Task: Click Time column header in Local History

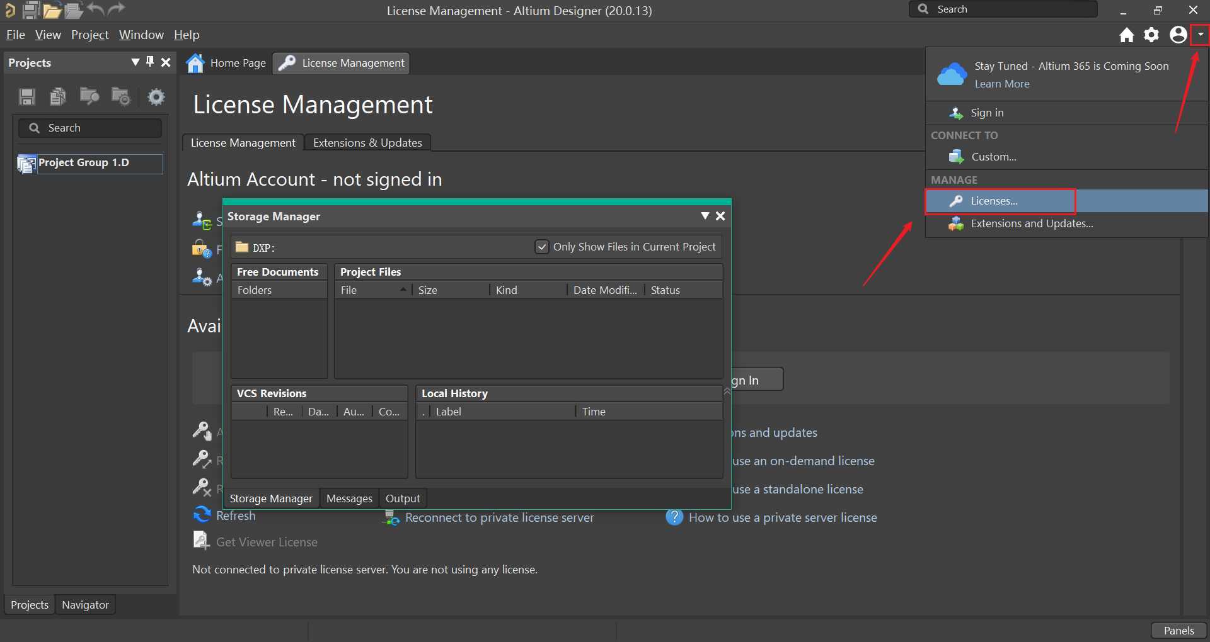Action: (x=648, y=412)
